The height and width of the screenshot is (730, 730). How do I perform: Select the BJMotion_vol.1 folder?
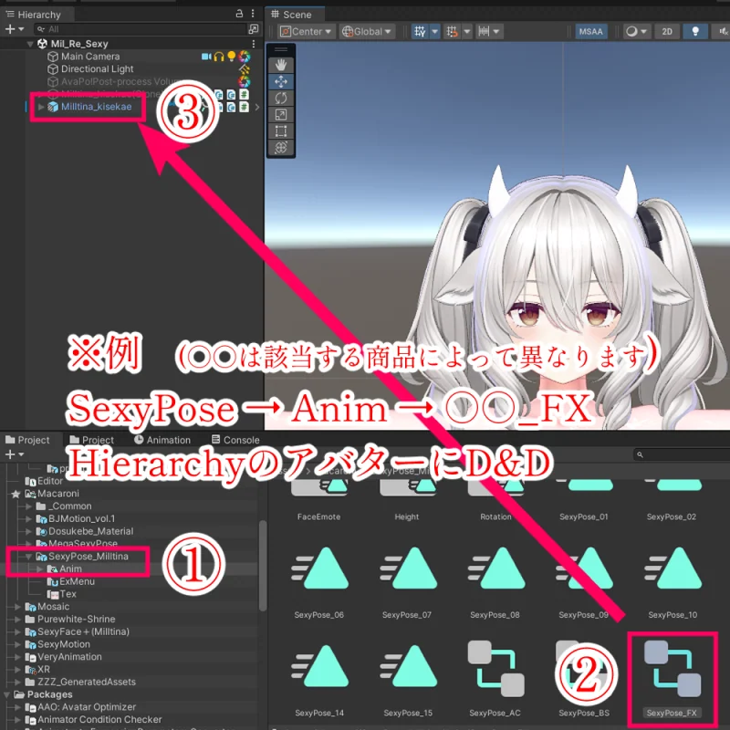(82, 519)
